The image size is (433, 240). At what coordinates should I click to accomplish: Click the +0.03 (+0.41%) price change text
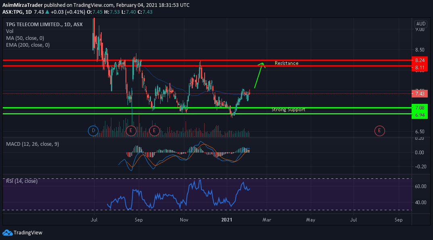point(68,12)
